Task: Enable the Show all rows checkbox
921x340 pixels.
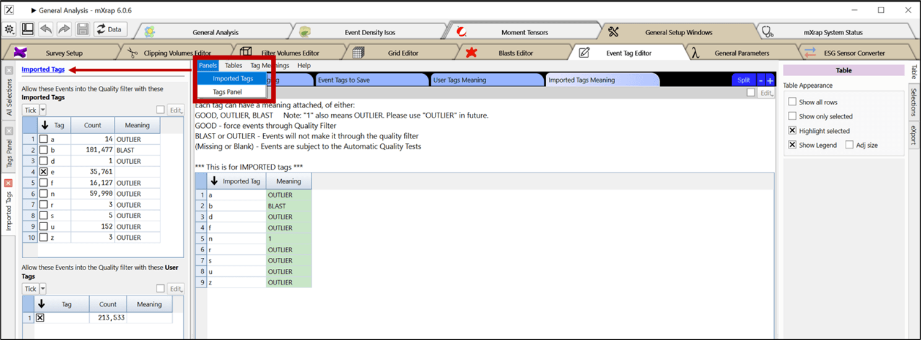Action: (x=792, y=102)
